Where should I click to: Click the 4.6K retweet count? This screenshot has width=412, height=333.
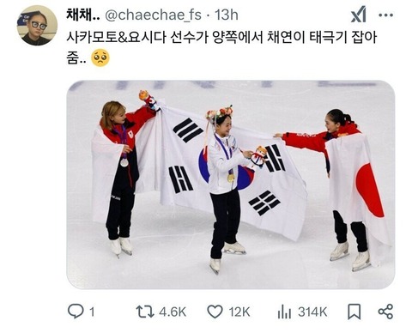click(173, 312)
